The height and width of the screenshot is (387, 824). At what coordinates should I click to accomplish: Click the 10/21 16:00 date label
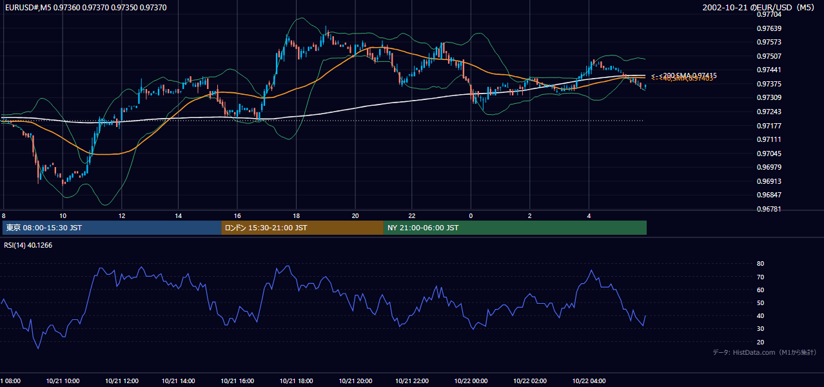(238, 381)
